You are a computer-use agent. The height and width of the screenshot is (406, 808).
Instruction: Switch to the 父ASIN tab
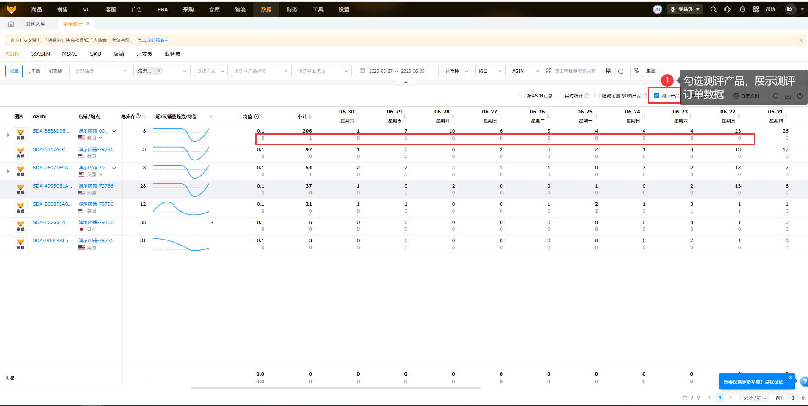point(40,54)
